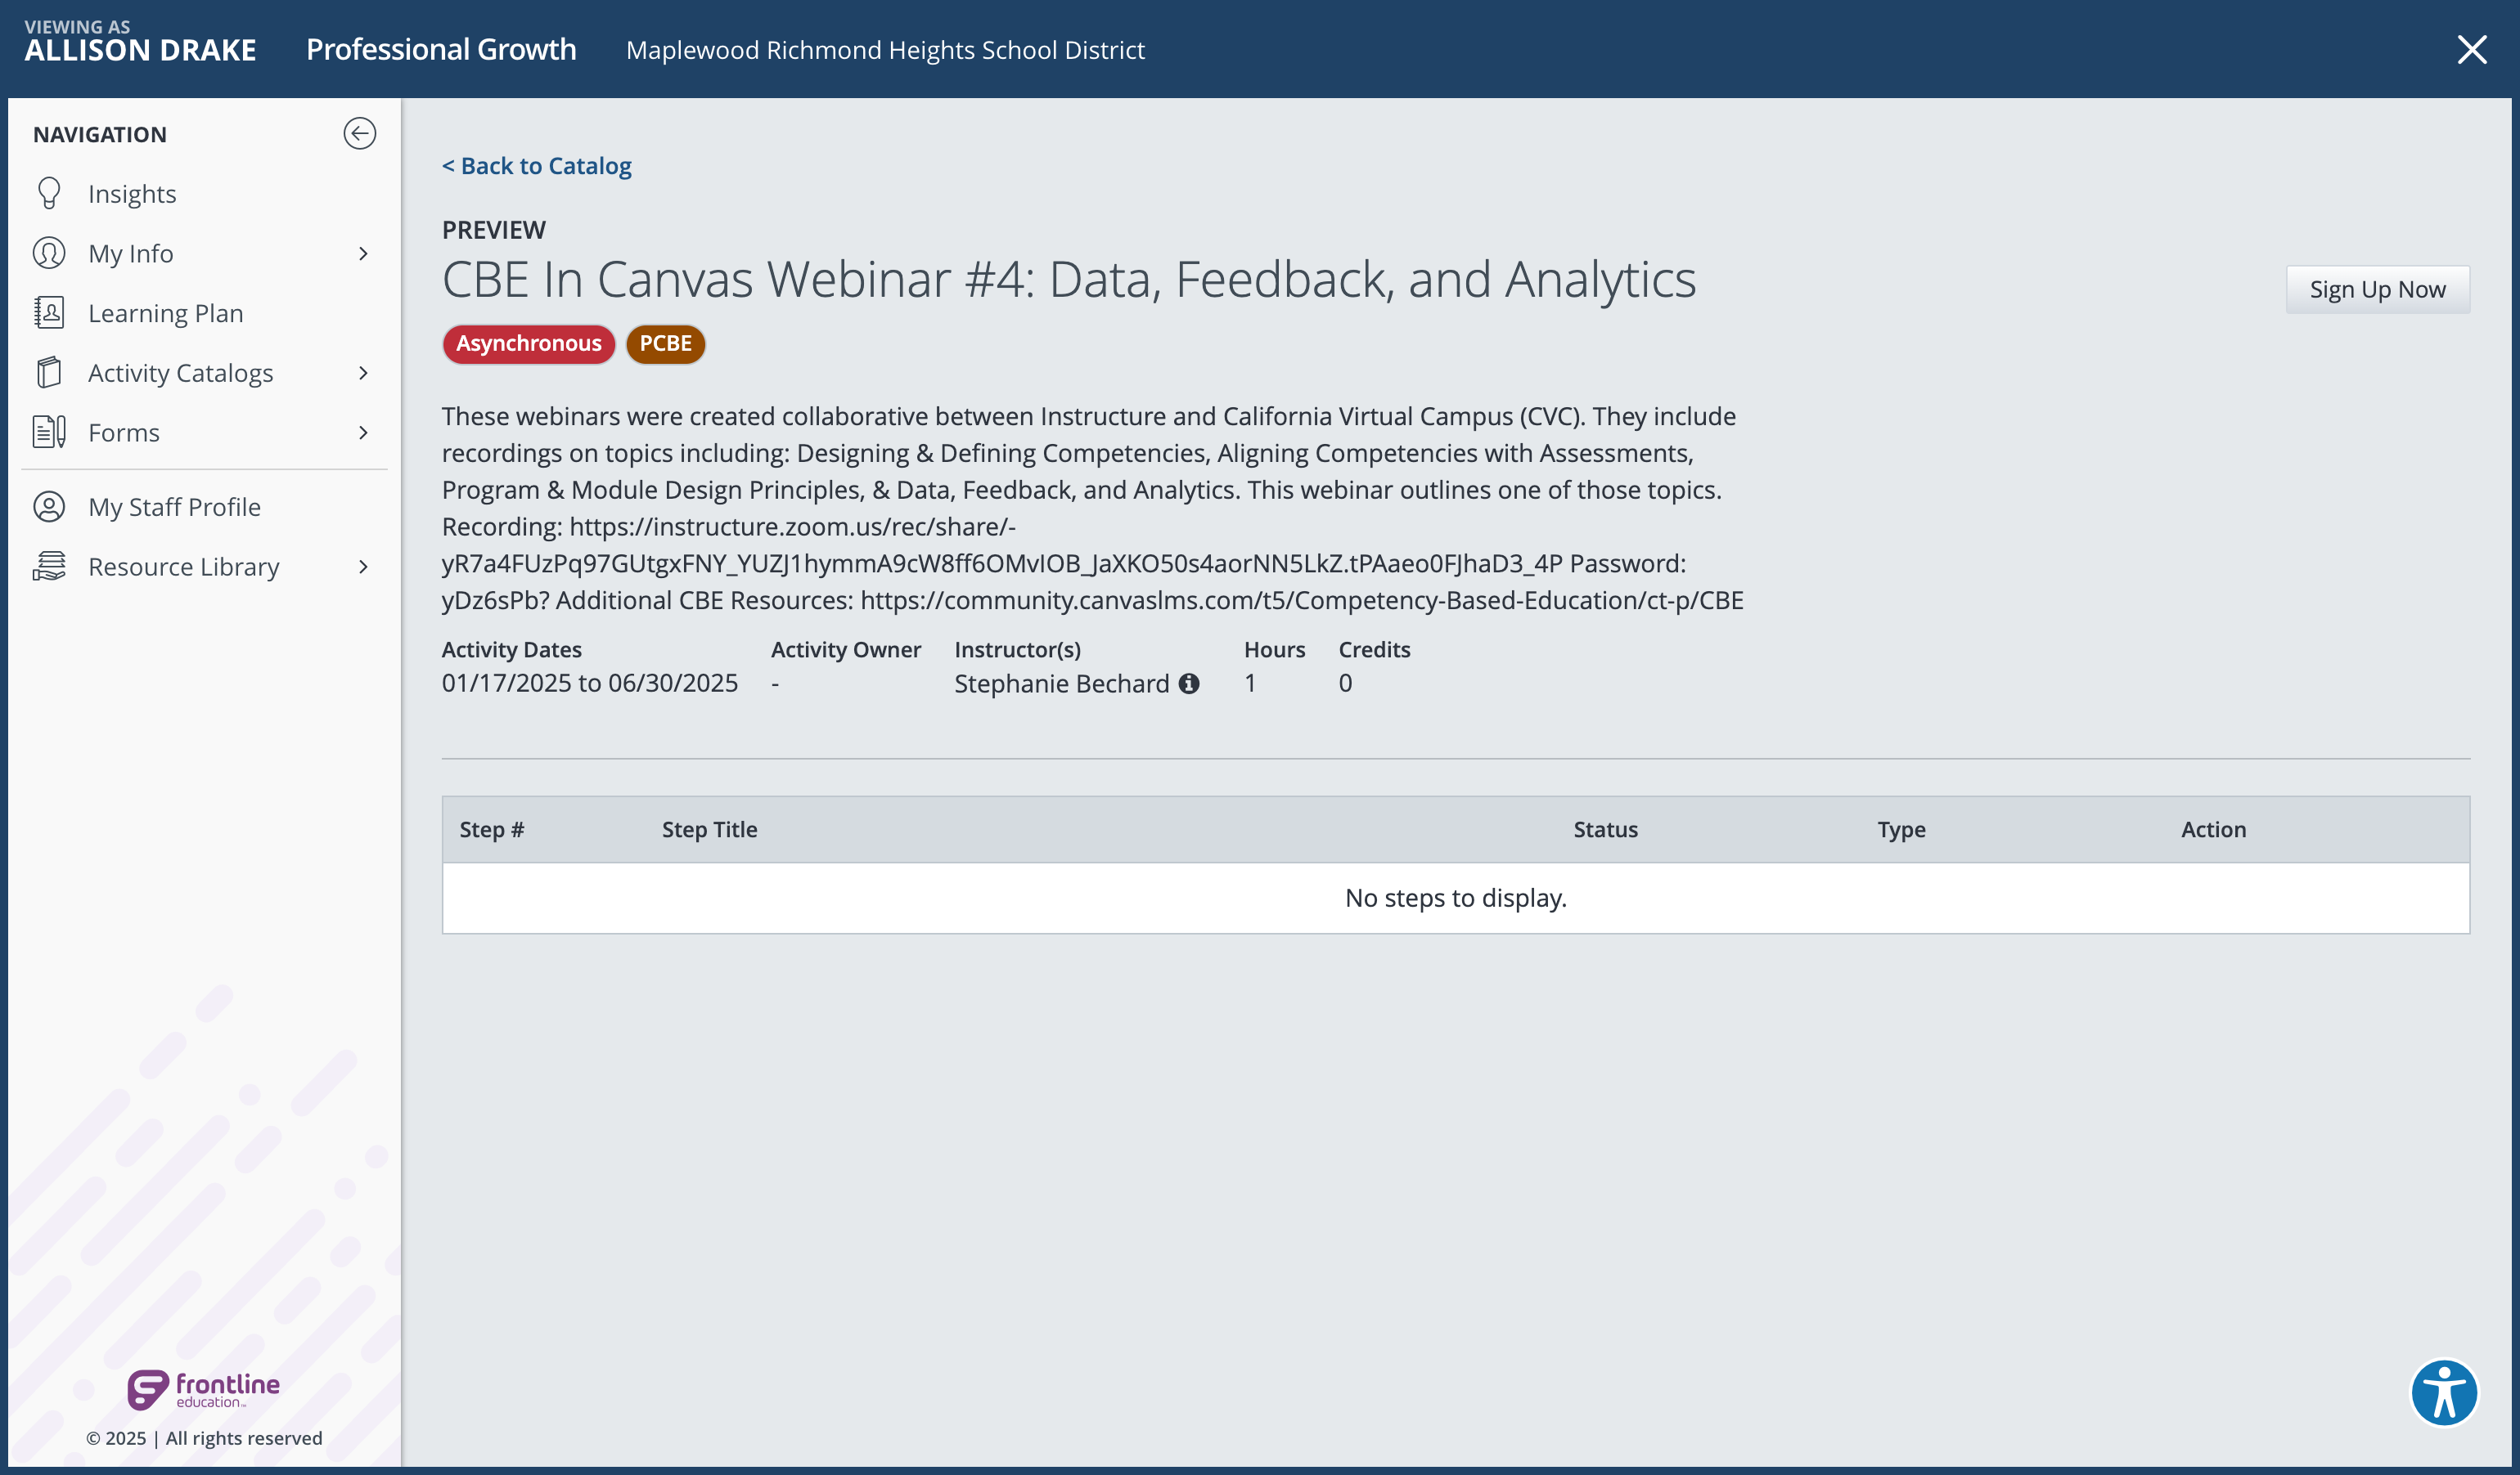This screenshot has width=2520, height=1475.
Task: Click the Activity Catalogs book icon
Action: (49, 373)
